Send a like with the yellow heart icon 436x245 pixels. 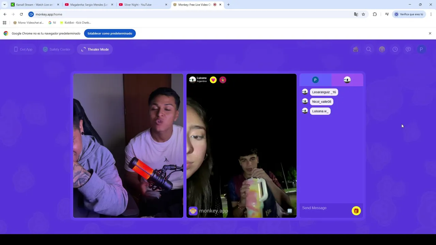(213, 80)
